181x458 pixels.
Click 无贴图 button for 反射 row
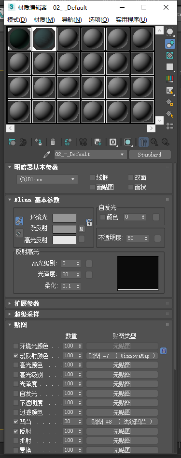pyautogui.click(x=122, y=431)
